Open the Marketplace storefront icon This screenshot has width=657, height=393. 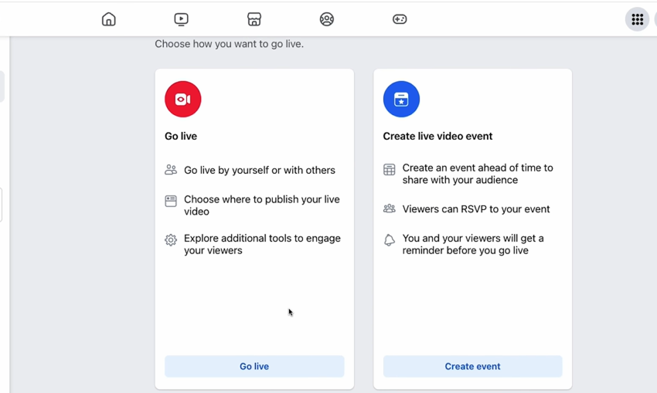254,19
